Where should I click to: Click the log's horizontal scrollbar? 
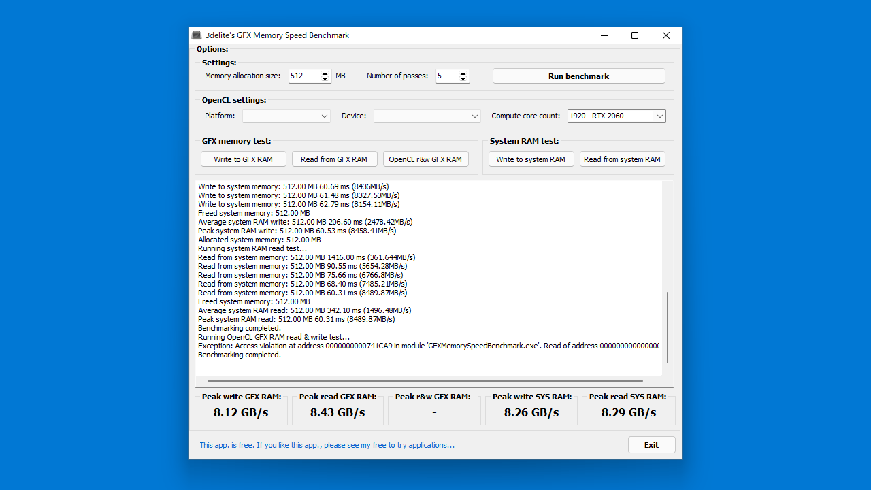425,381
